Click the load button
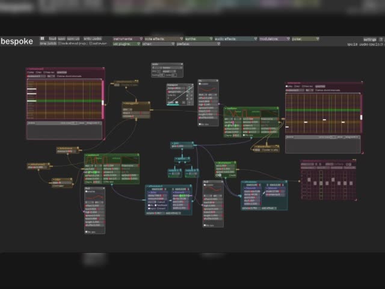385x289 pixels. click(x=52, y=39)
